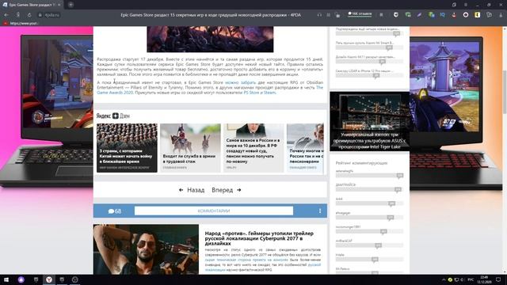Open Zen card about army service
Viewport: 507px width, 285px height.
click(x=190, y=148)
